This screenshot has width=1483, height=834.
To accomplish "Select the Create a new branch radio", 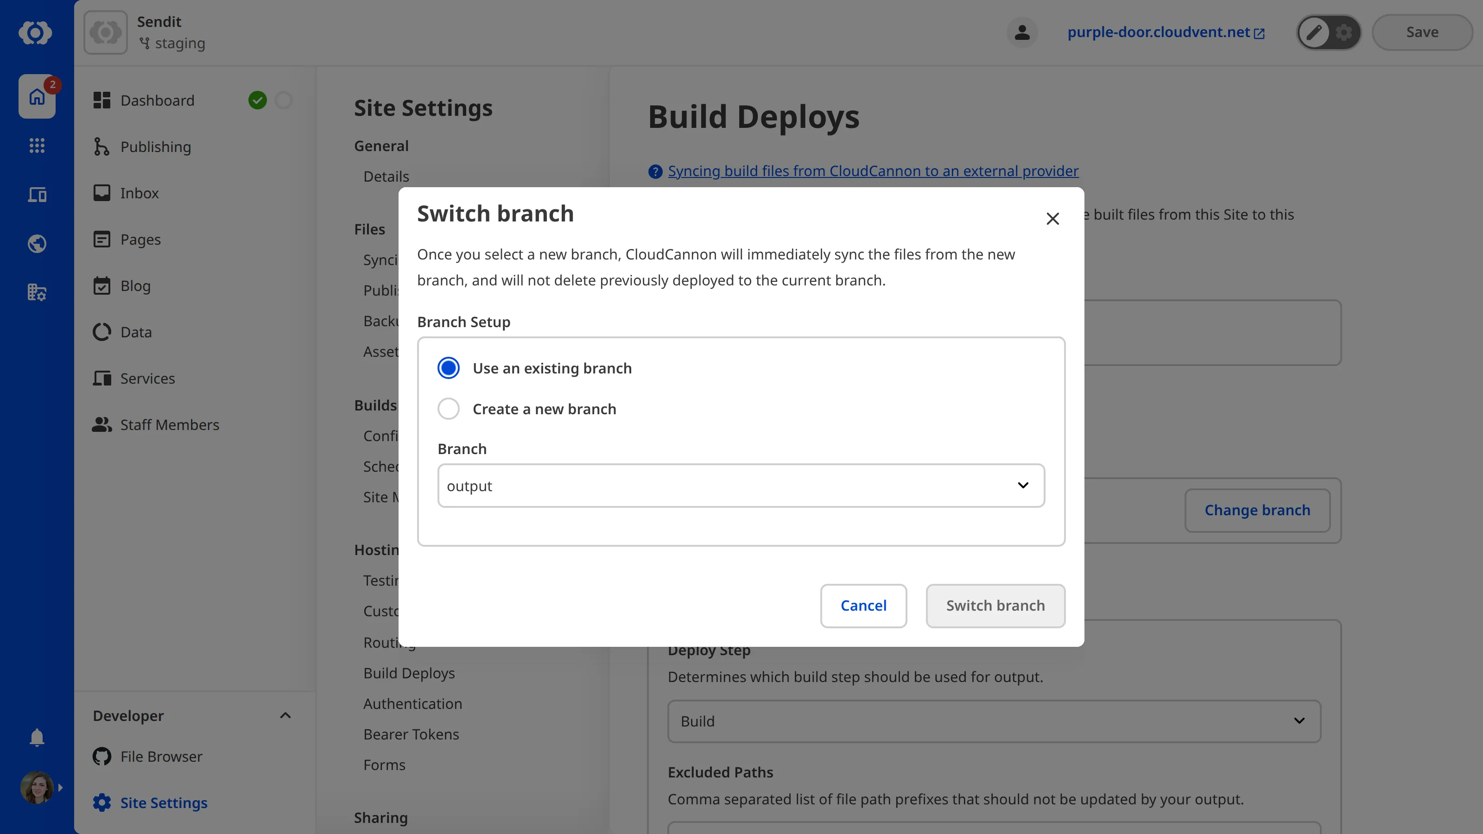I will (449, 409).
